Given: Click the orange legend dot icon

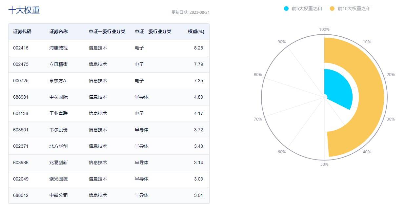Looking at the screenshot, I should click(332, 9).
